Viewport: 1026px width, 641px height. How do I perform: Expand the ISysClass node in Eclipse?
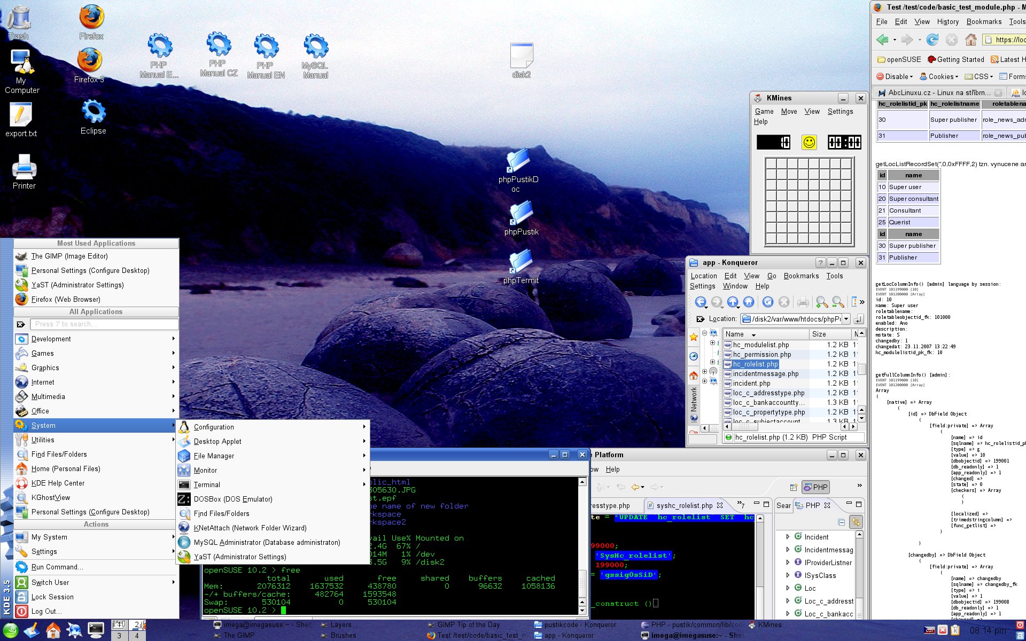coord(788,575)
